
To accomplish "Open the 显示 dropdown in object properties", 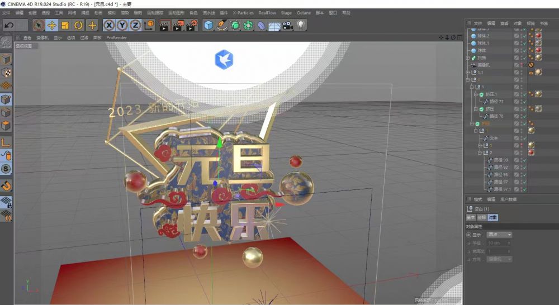I will pyautogui.click(x=499, y=235).
